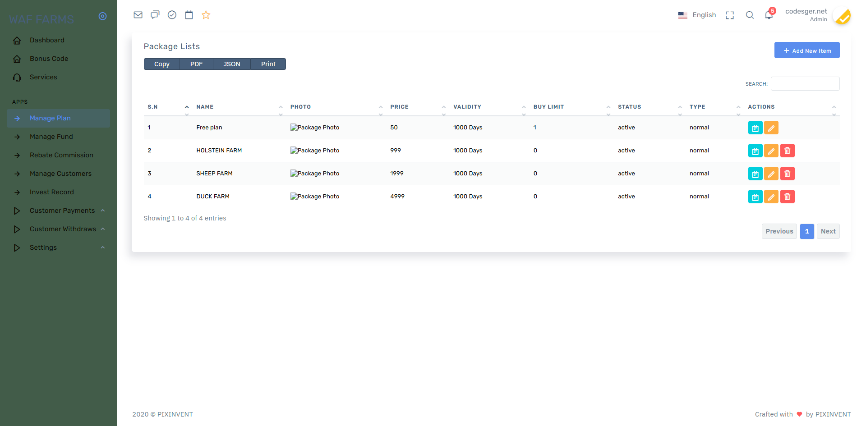
Task: Click the Copy export button
Action: coord(162,64)
